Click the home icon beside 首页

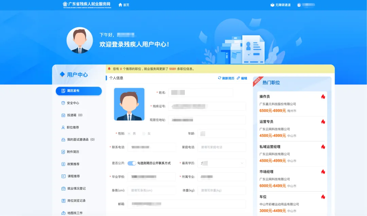click(x=120, y=5)
